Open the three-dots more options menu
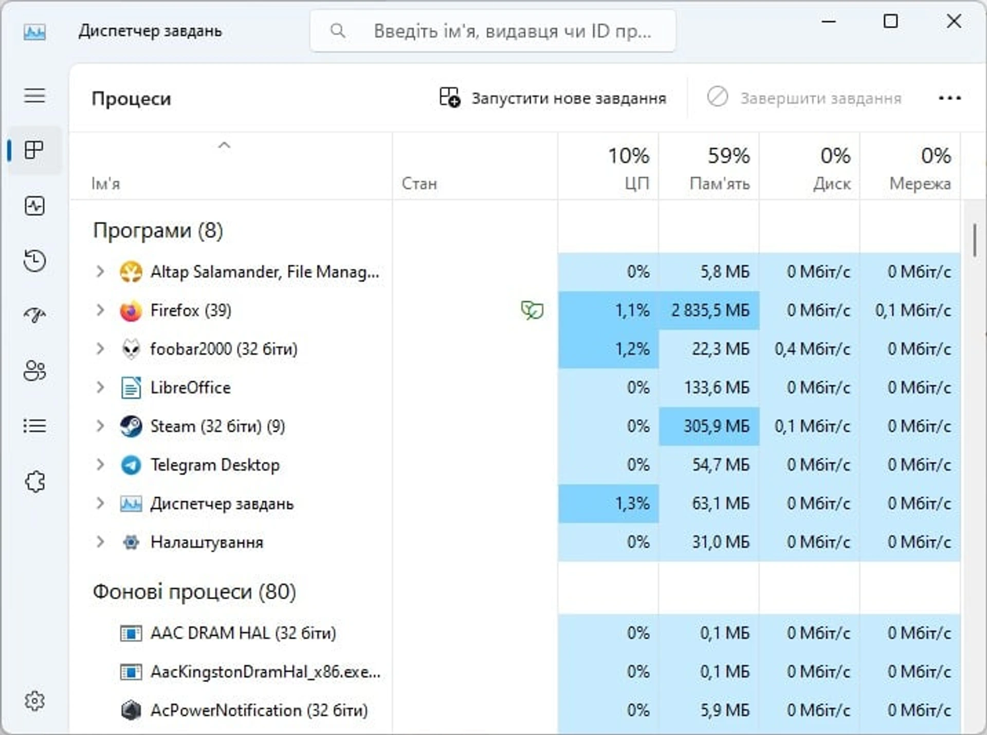 pos(949,98)
